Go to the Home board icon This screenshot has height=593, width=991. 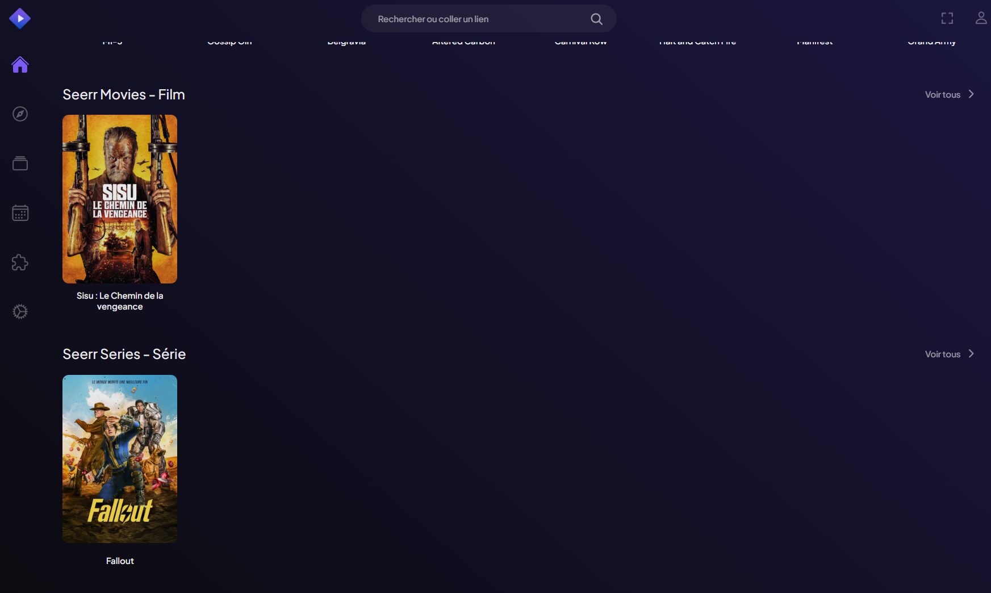coord(20,65)
